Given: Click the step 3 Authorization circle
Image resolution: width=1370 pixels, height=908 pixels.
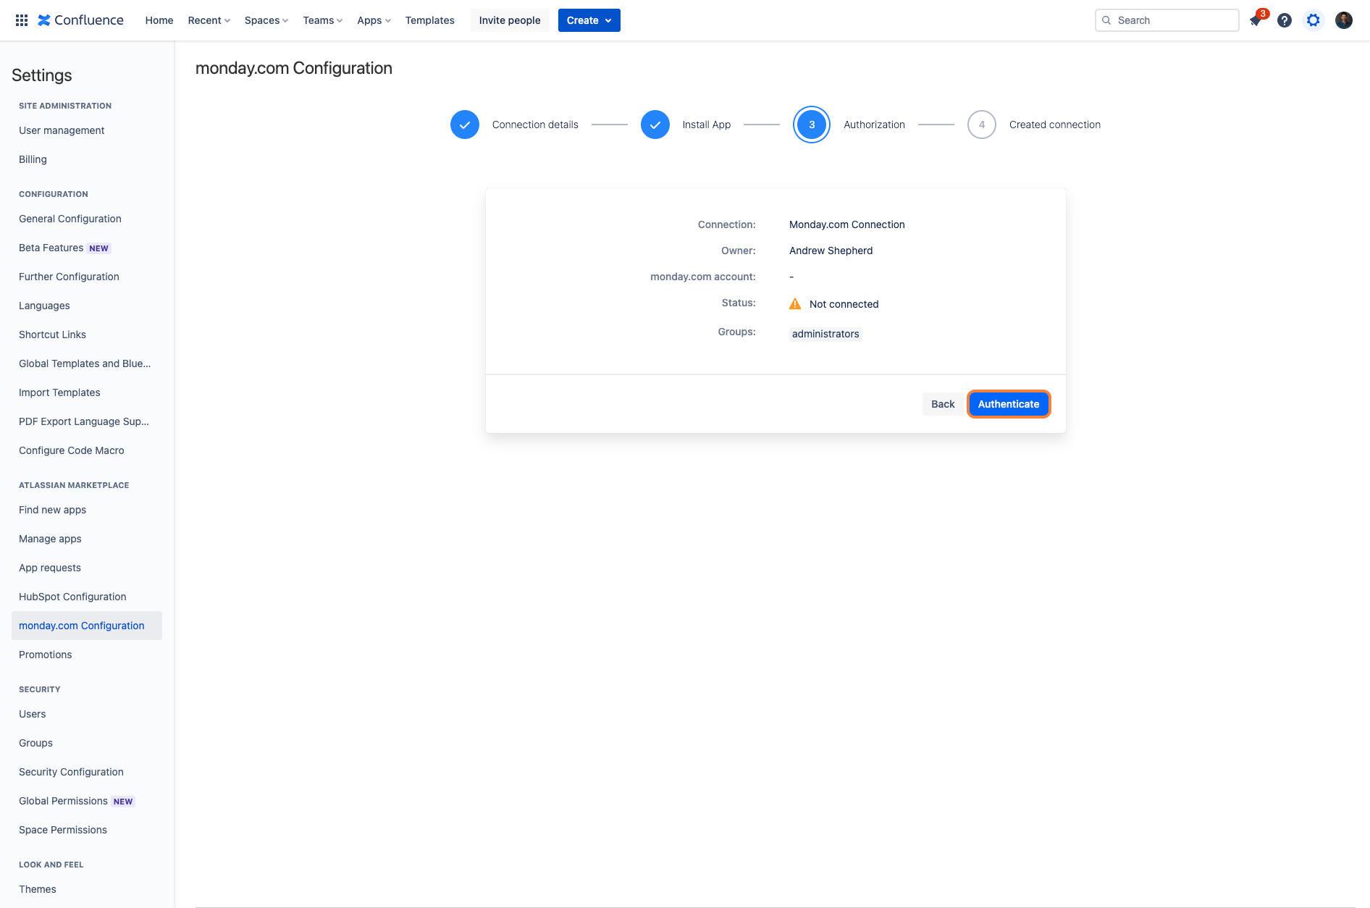Looking at the screenshot, I should [x=812, y=125].
